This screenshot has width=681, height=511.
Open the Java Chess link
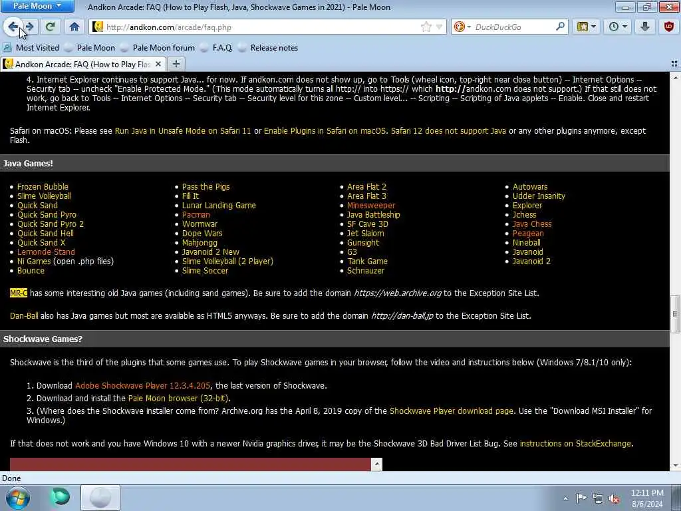click(532, 224)
